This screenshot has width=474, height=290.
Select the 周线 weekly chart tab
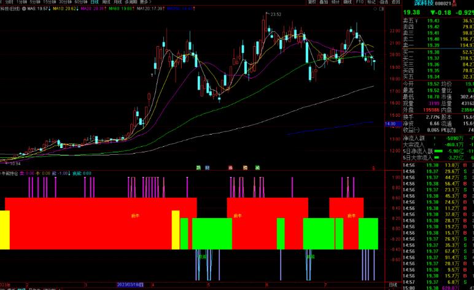click(106, 2)
